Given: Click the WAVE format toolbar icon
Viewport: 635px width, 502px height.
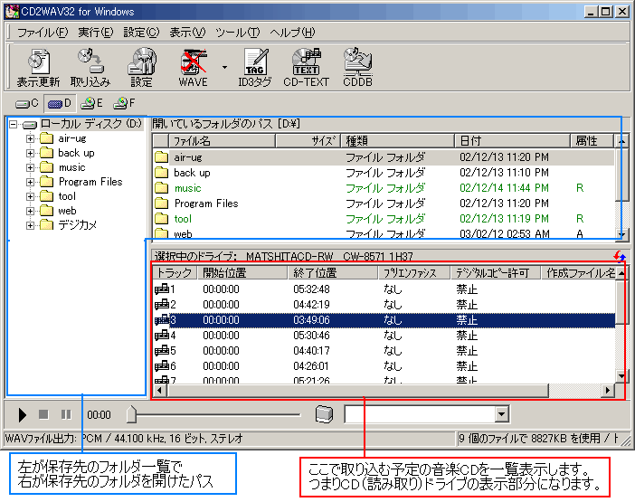Looking at the screenshot, I should 193,67.
